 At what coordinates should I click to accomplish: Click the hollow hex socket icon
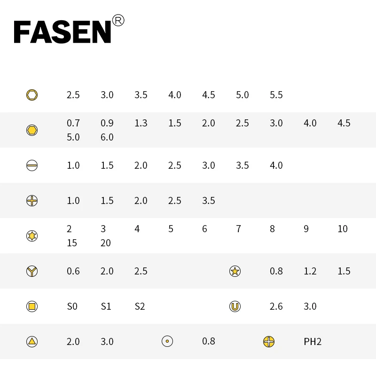[x=32, y=95]
